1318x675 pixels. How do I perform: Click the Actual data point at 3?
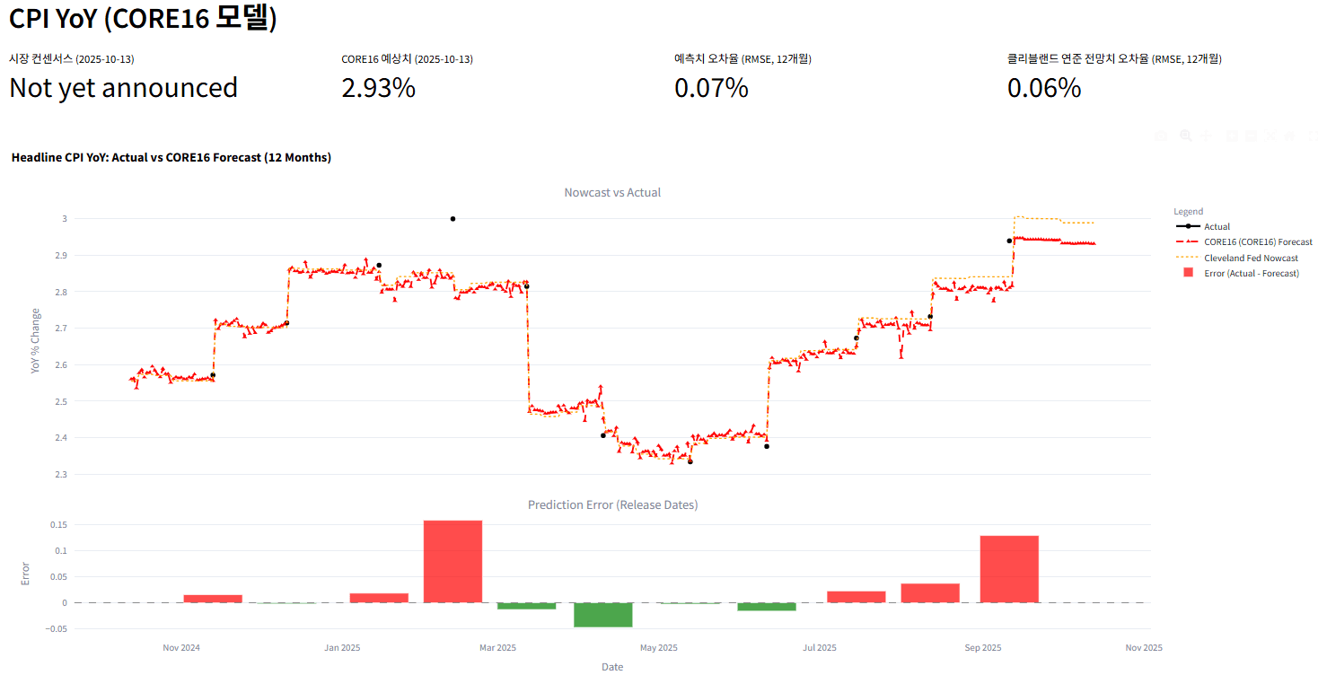(x=453, y=219)
